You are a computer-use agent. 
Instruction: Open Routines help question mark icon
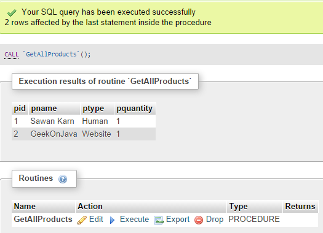tap(63, 179)
